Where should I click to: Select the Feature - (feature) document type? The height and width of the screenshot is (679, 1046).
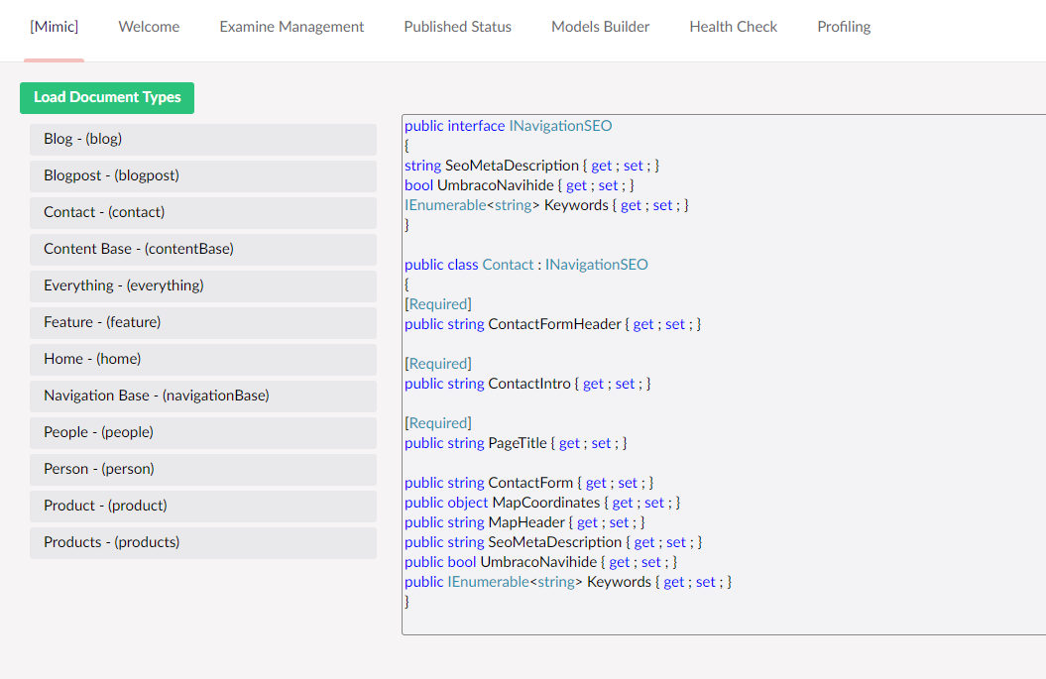tap(203, 322)
